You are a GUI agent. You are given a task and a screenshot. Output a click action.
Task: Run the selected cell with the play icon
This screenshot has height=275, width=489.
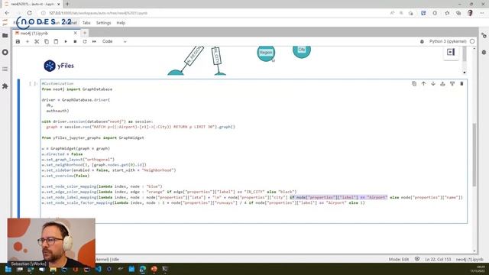66,41
